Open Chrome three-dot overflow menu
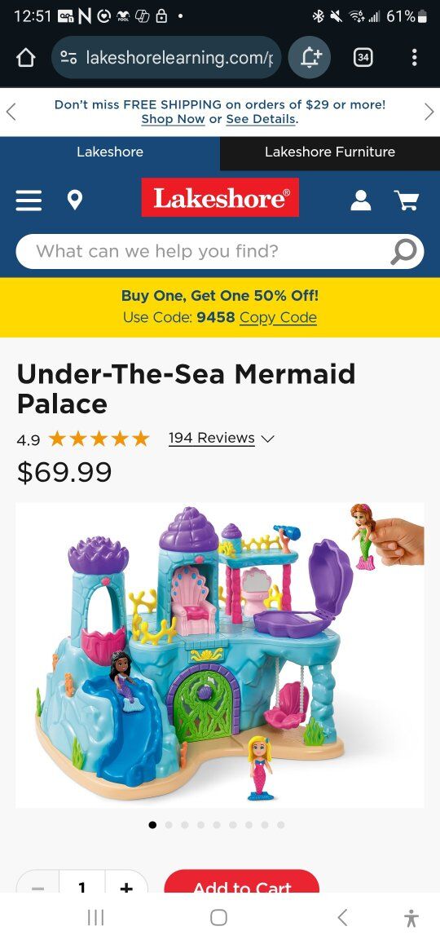This screenshot has width=440, height=944. [x=414, y=58]
